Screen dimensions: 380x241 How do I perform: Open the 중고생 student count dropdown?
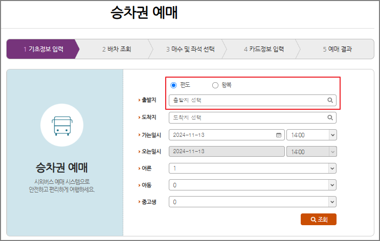pos(253,202)
